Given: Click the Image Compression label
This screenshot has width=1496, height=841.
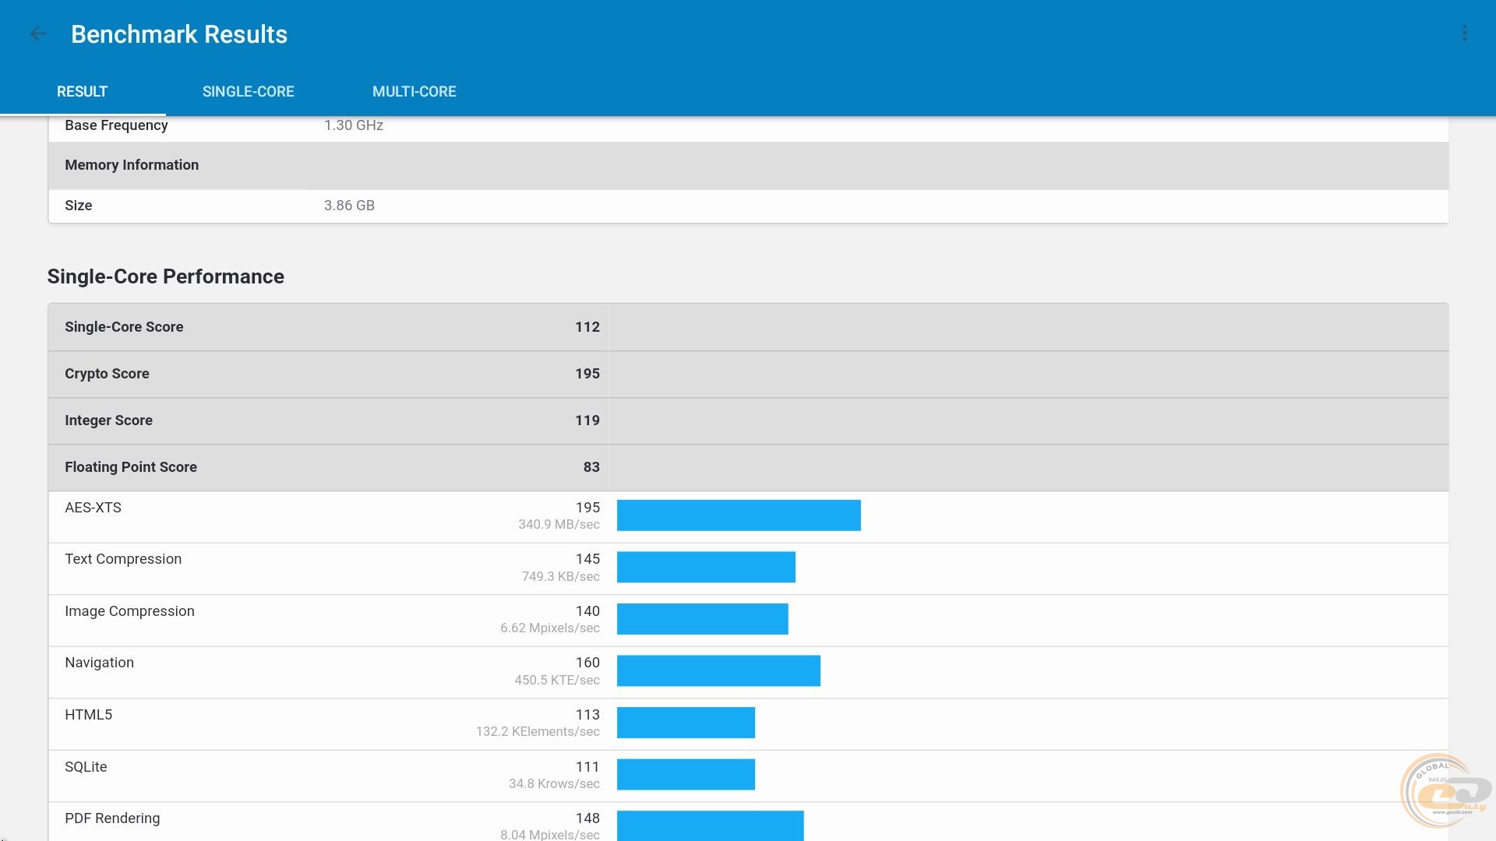Looking at the screenshot, I should 129,611.
